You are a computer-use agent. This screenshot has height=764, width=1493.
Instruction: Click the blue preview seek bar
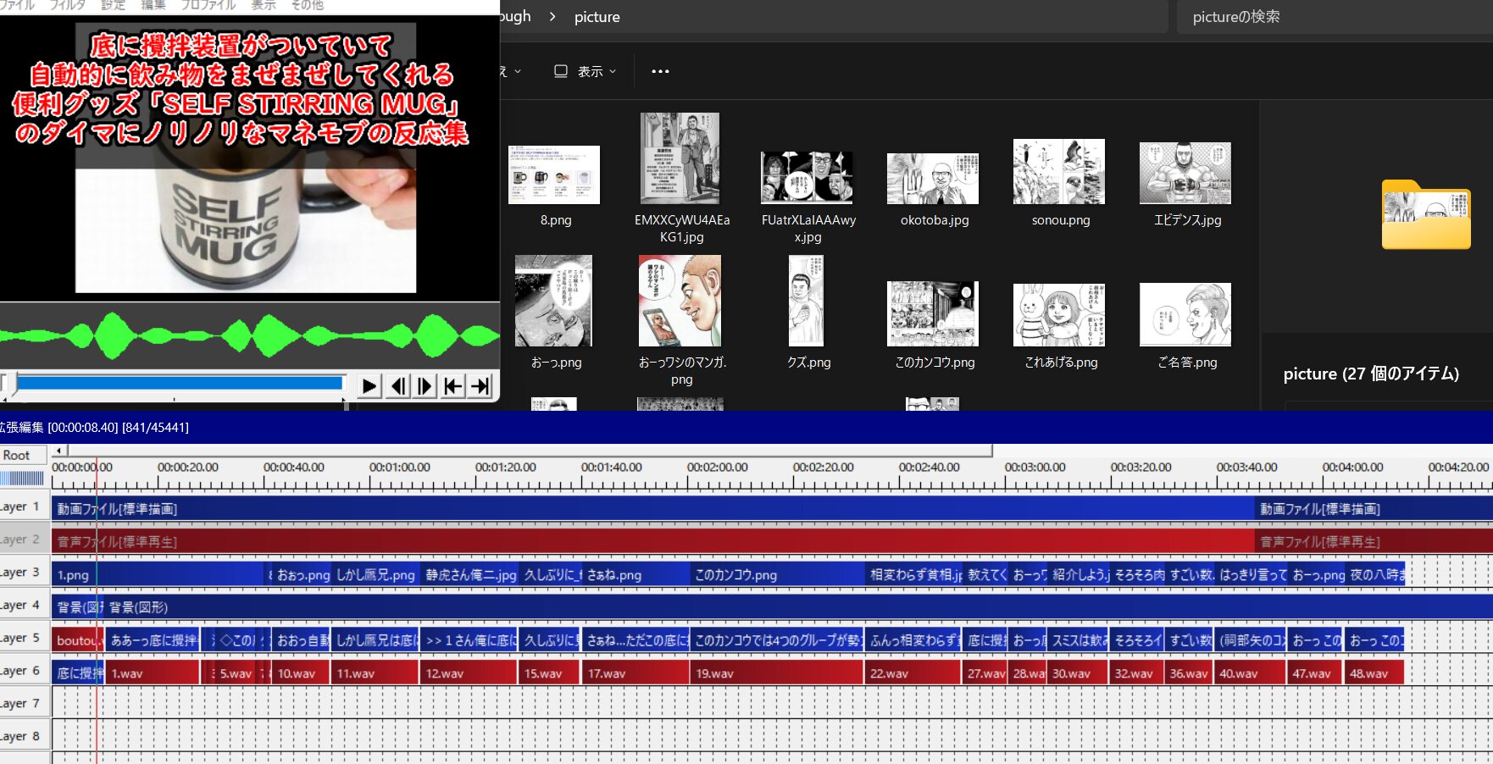[180, 383]
